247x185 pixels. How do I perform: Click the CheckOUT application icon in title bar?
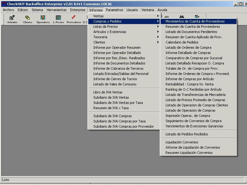pos(4,4)
